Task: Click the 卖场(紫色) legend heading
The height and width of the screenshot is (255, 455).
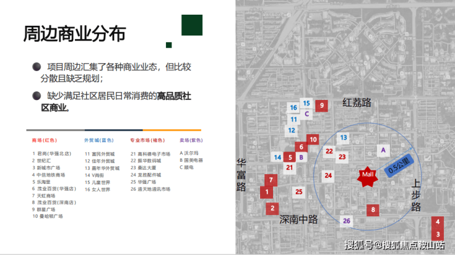Action: 191,140
